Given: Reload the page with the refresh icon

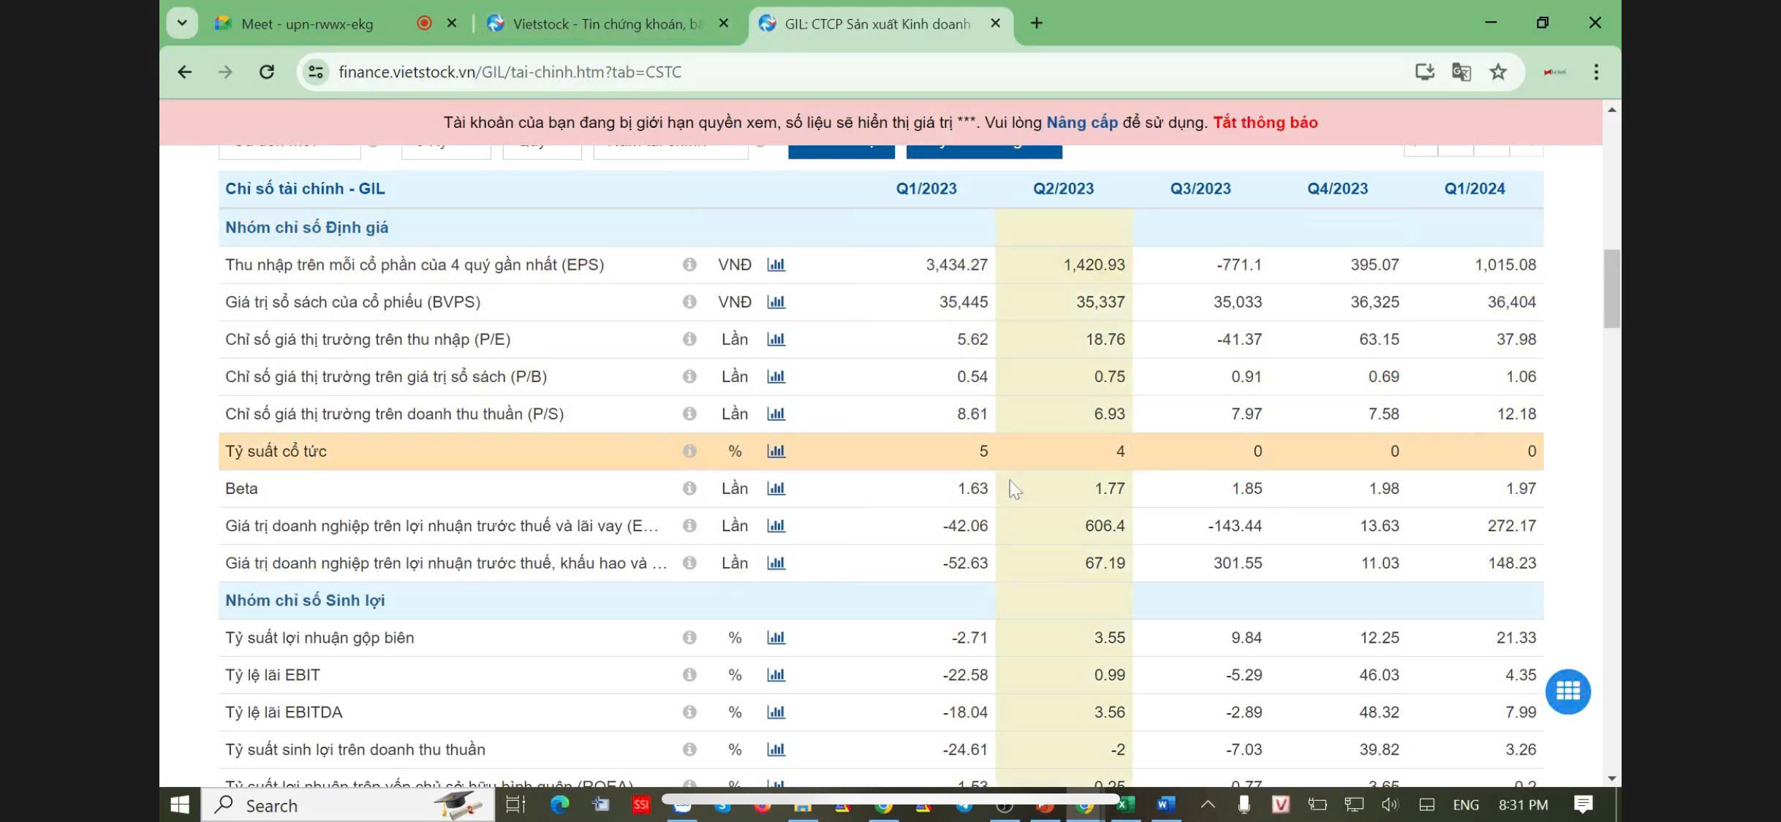Looking at the screenshot, I should [x=267, y=72].
